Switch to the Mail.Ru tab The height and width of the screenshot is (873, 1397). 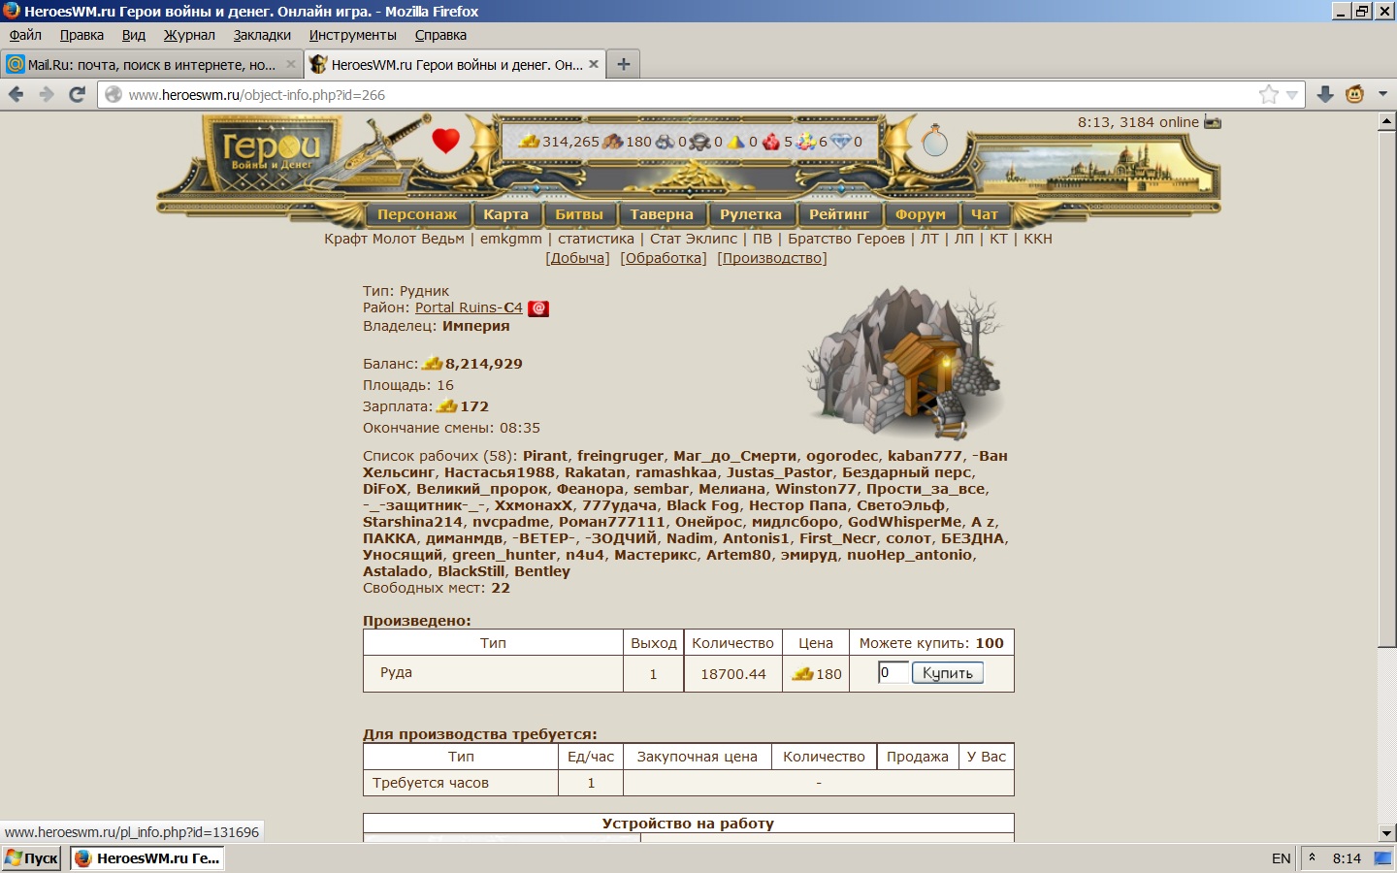tap(151, 64)
